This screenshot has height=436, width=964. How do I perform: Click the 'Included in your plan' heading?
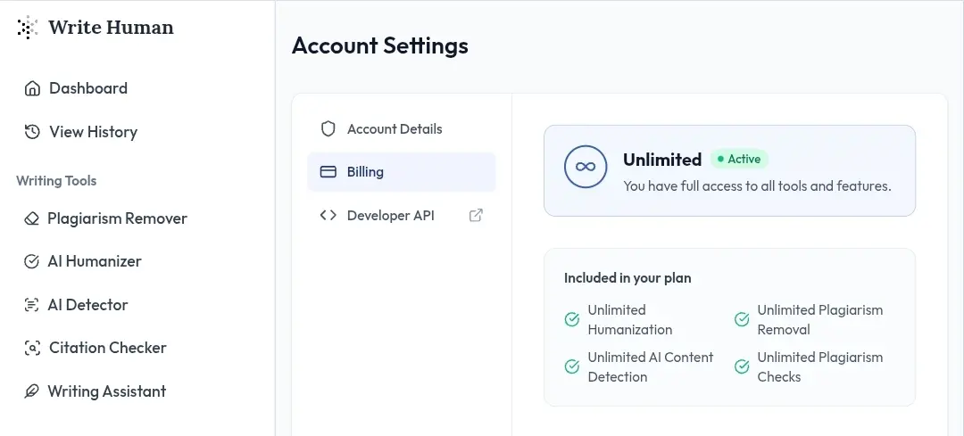[x=627, y=278]
